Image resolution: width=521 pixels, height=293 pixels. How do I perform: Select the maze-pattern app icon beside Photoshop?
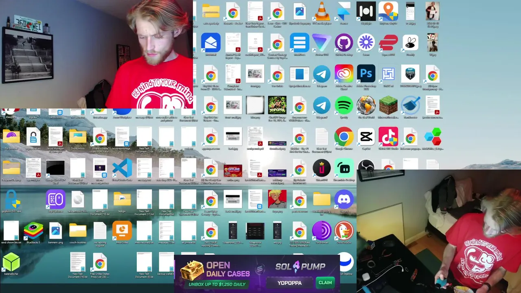click(388, 74)
